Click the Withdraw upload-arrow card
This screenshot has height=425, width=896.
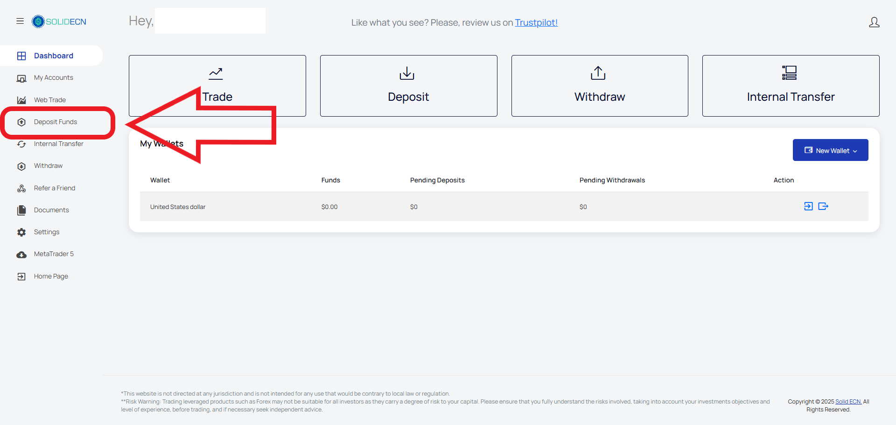point(600,86)
